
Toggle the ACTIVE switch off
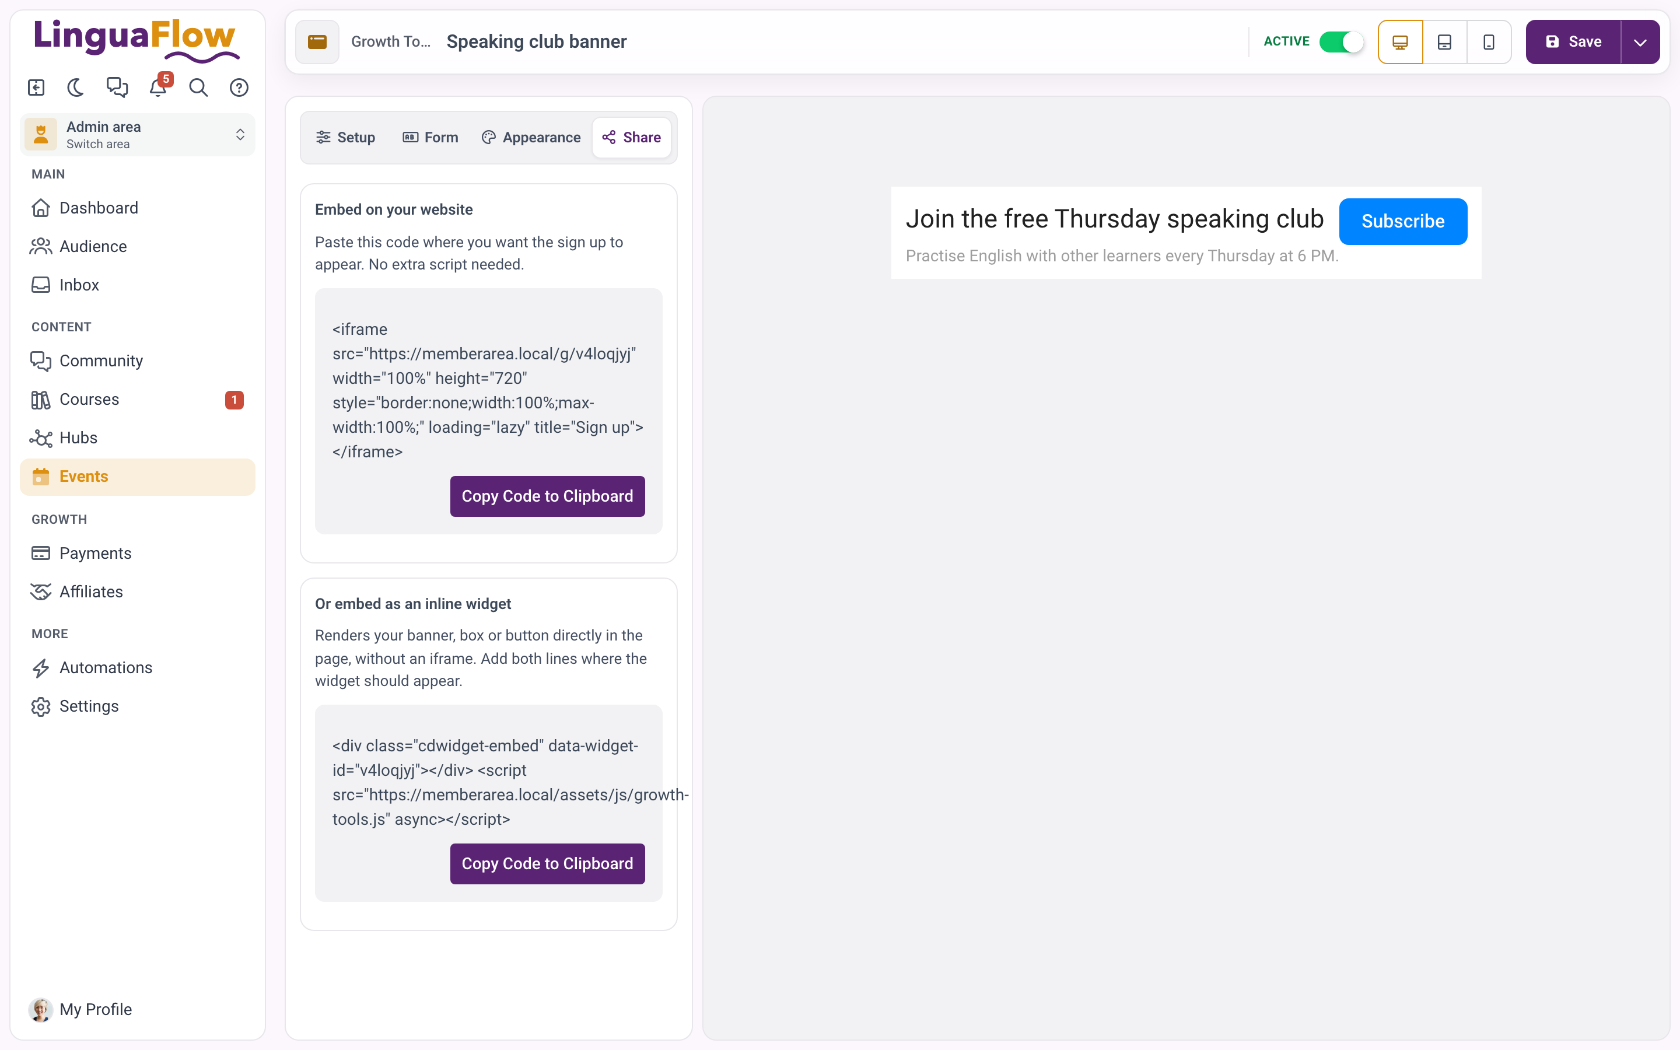pos(1341,41)
